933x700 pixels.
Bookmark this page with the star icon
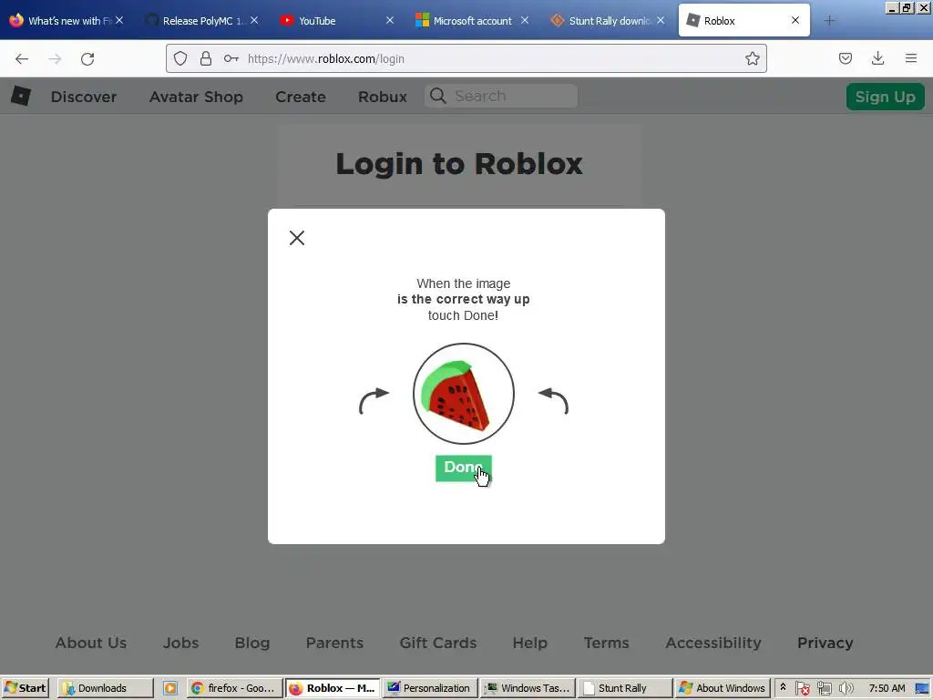(752, 58)
